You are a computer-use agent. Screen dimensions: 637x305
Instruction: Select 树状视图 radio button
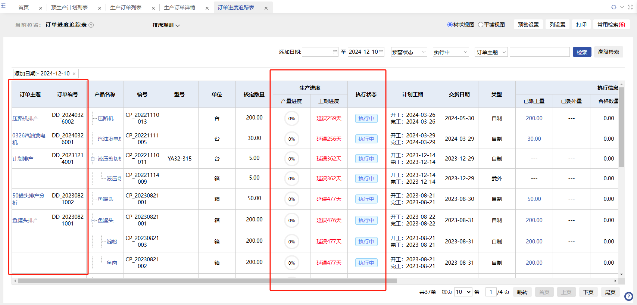pos(450,25)
